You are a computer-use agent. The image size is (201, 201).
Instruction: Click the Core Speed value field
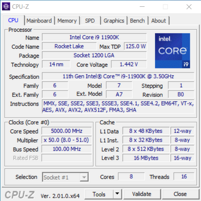point(67,131)
